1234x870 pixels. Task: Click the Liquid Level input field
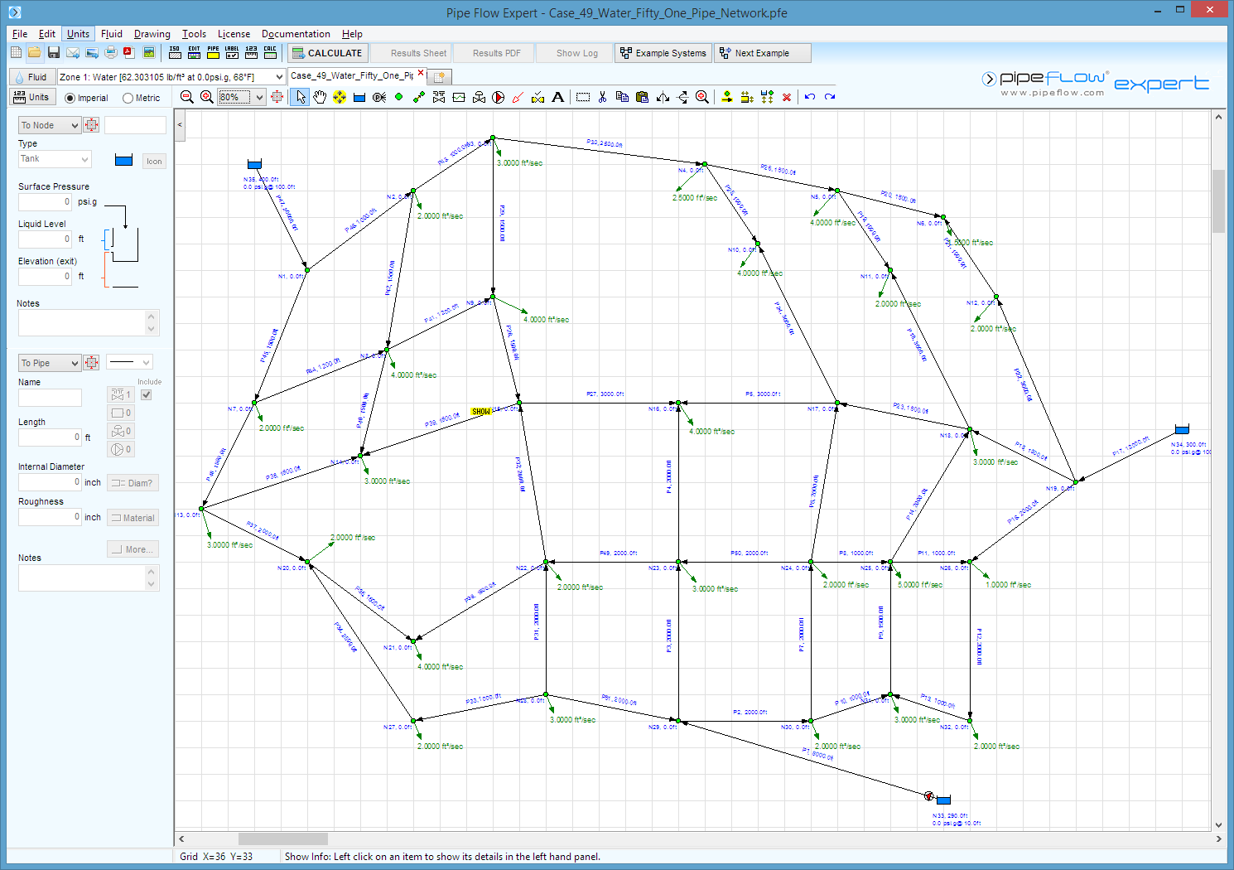click(45, 239)
